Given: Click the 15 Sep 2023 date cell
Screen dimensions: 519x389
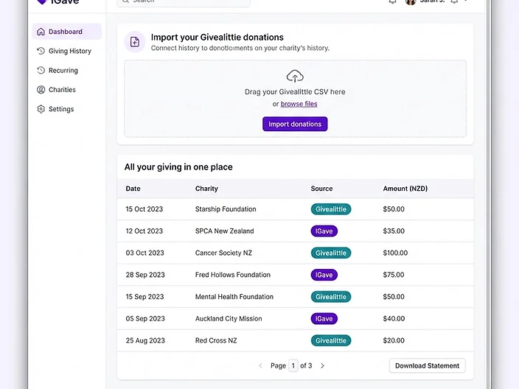Looking at the screenshot, I should (144, 297).
